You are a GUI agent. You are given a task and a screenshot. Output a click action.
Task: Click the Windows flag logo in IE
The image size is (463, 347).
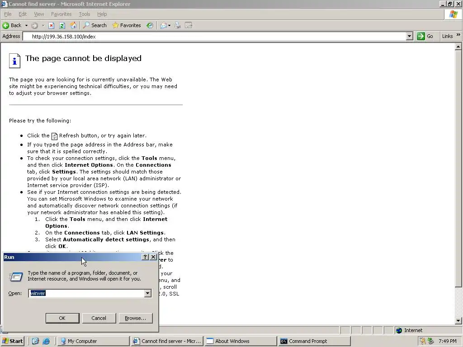click(454, 14)
